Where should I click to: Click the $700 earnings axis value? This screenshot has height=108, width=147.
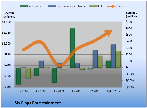click(x=129, y=22)
